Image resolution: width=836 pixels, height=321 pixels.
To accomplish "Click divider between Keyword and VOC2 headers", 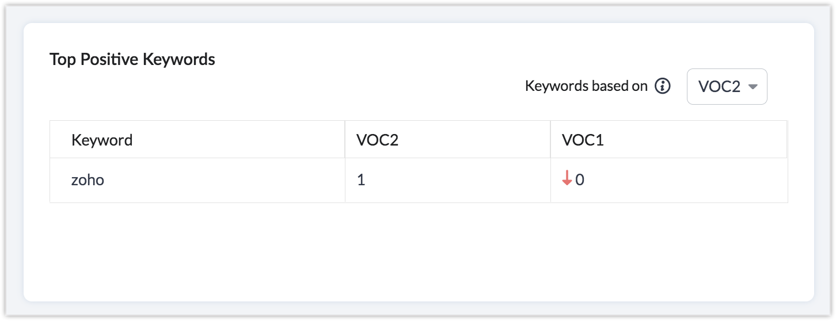I will click(345, 140).
